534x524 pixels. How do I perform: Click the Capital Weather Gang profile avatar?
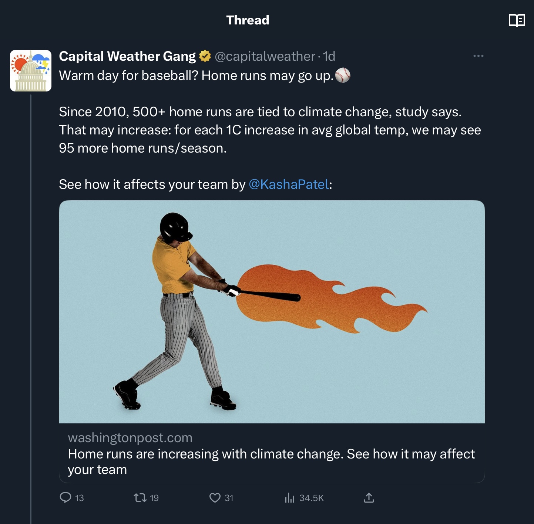[31, 71]
